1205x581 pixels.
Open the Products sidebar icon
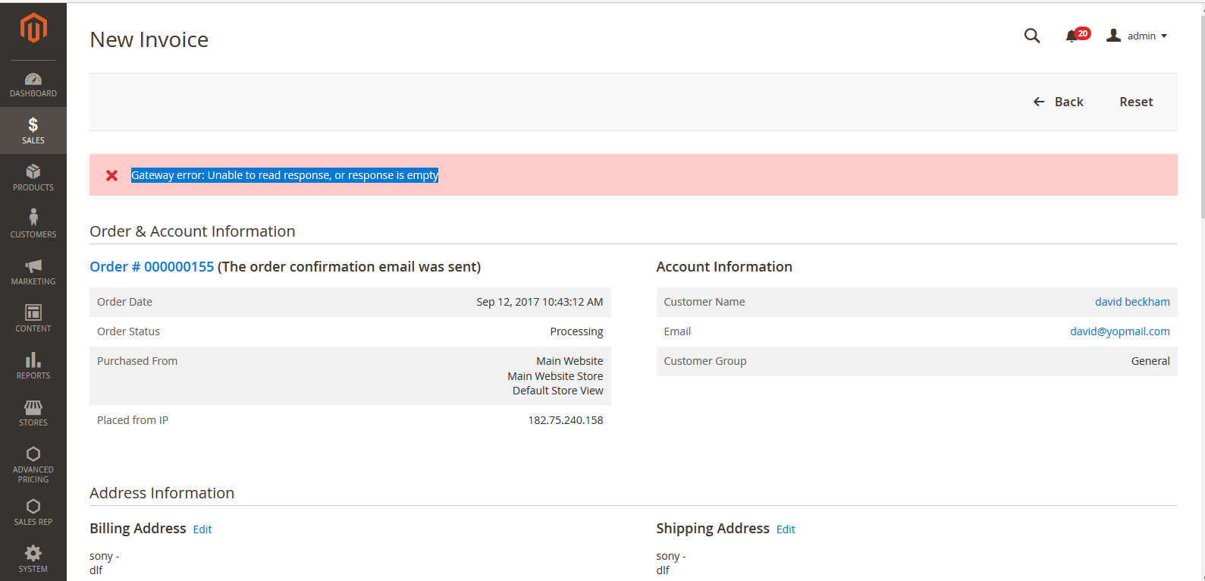[33, 172]
